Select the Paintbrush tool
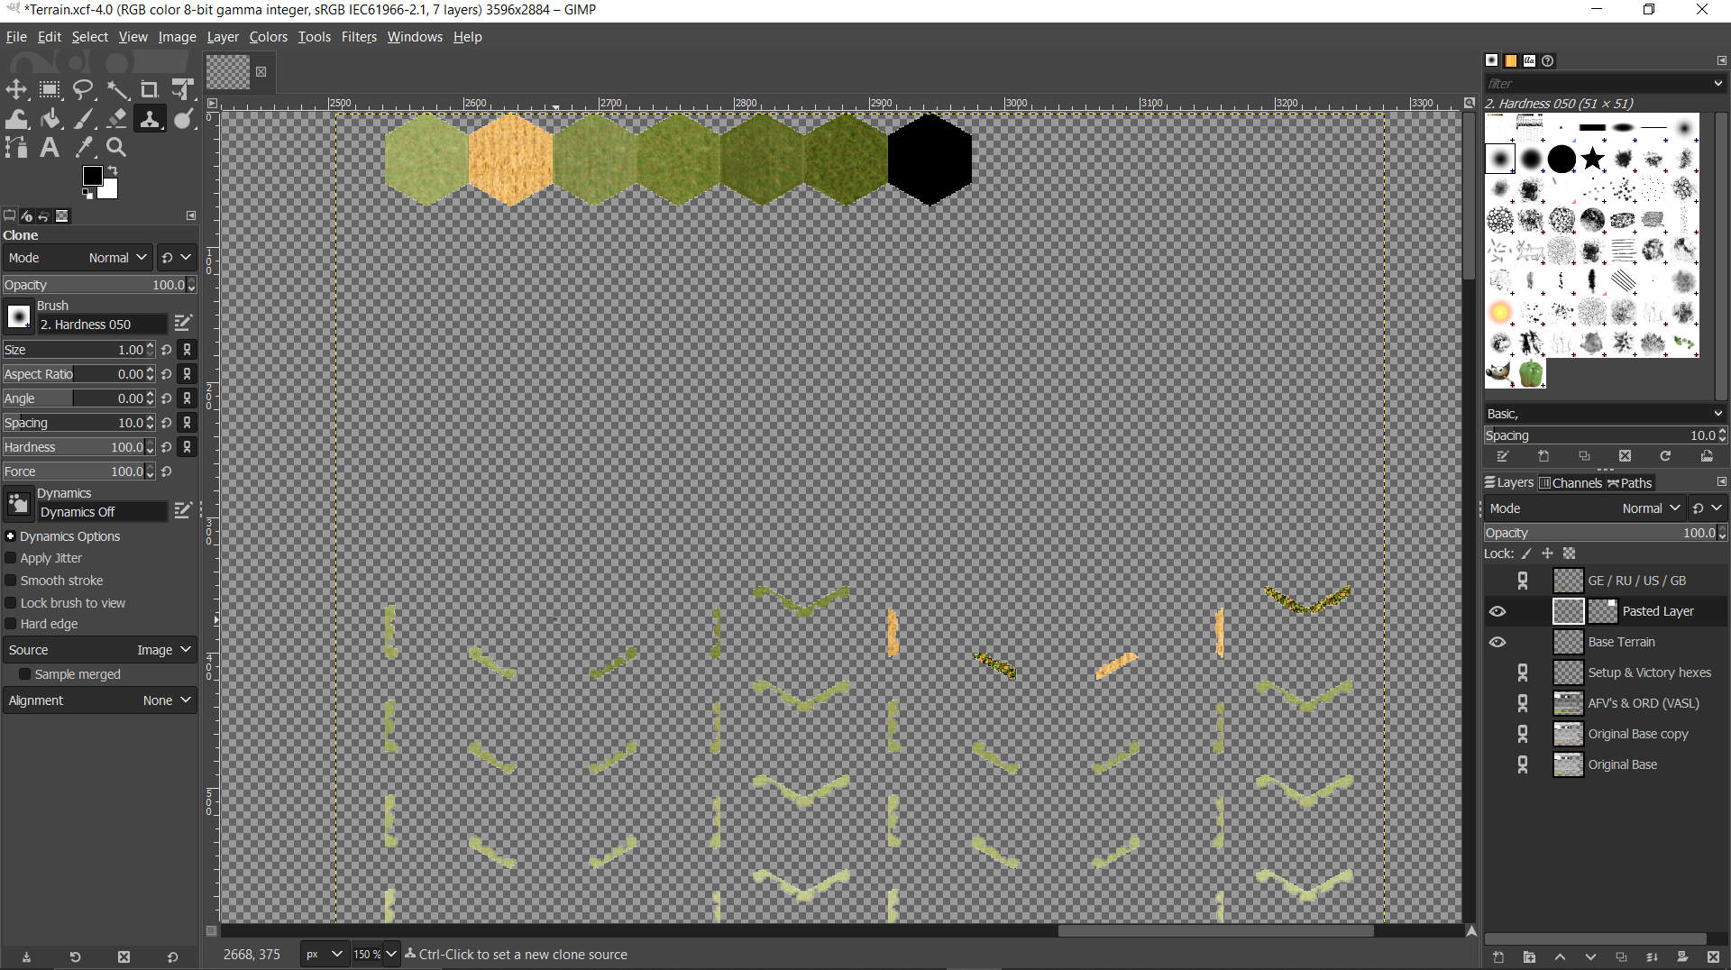 tap(83, 119)
